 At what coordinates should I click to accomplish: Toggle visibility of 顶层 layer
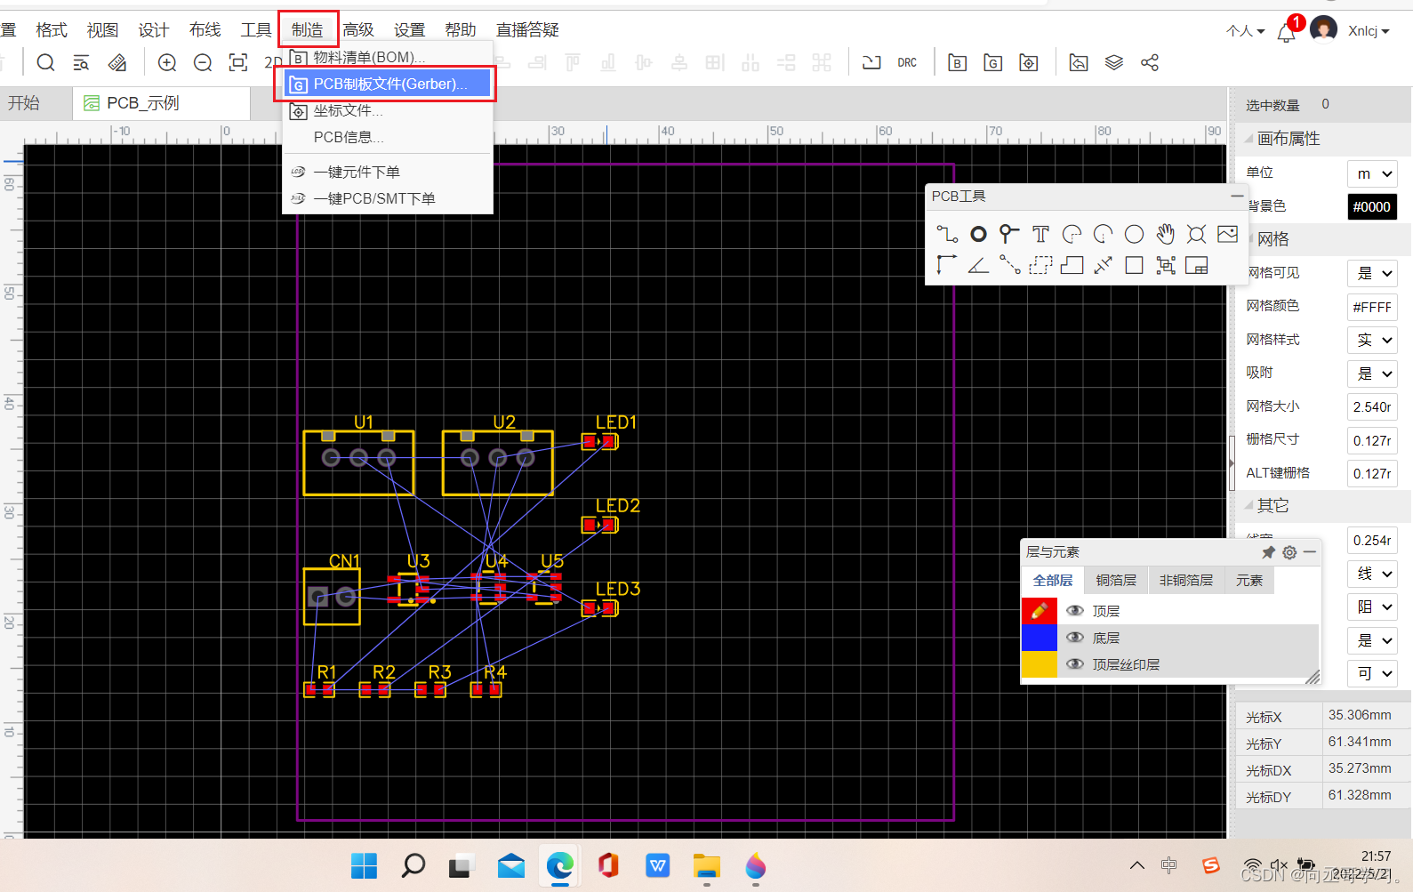pyautogui.click(x=1074, y=611)
